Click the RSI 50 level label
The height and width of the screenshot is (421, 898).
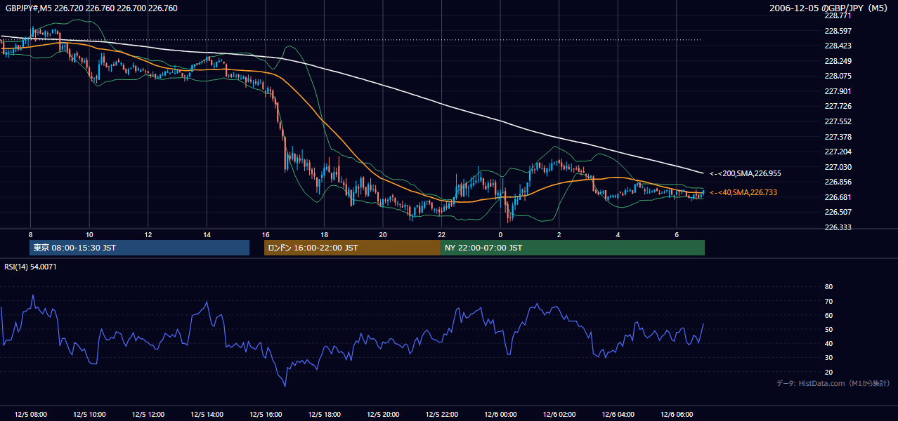[828, 329]
